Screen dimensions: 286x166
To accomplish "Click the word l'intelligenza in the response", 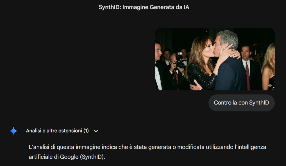I will [250, 147].
